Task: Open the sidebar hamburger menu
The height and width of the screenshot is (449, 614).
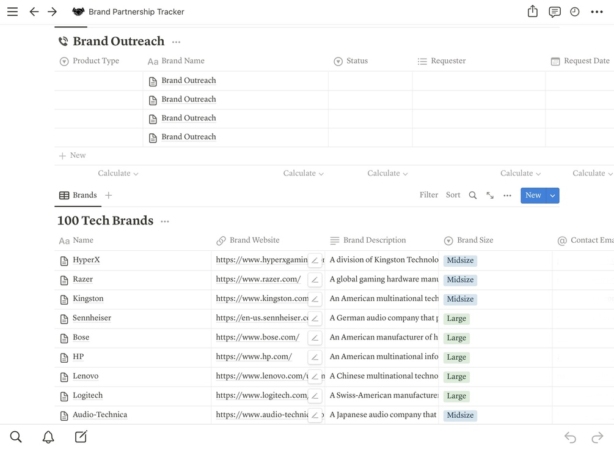Action: point(12,12)
